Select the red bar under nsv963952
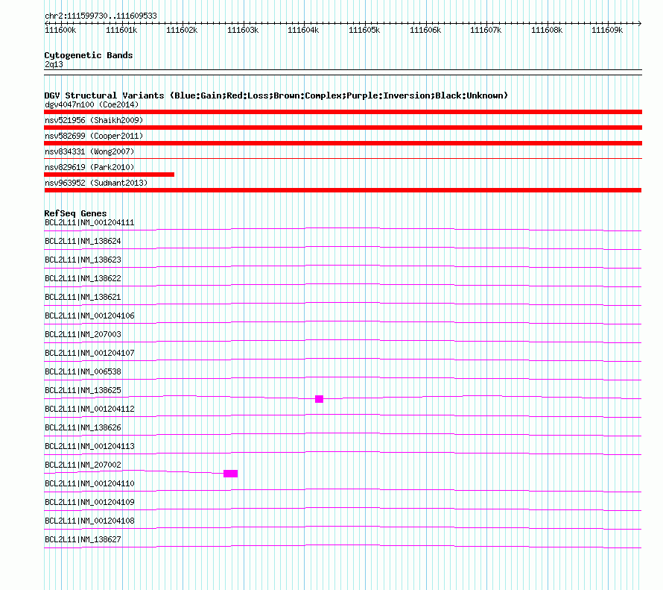This screenshot has height=590, width=663. (343, 190)
